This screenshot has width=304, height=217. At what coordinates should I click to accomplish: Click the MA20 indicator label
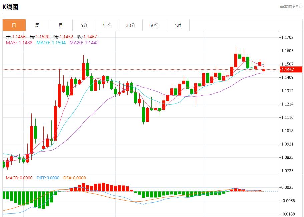click(84, 43)
